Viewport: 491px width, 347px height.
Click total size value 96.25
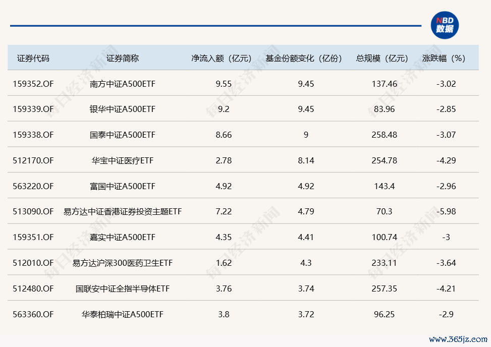coord(384,314)
